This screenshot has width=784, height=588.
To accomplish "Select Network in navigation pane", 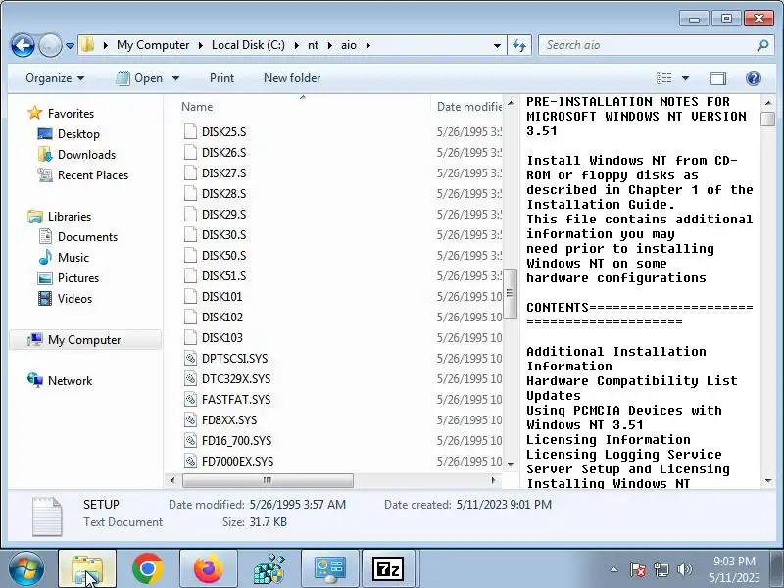I will 70,380.
